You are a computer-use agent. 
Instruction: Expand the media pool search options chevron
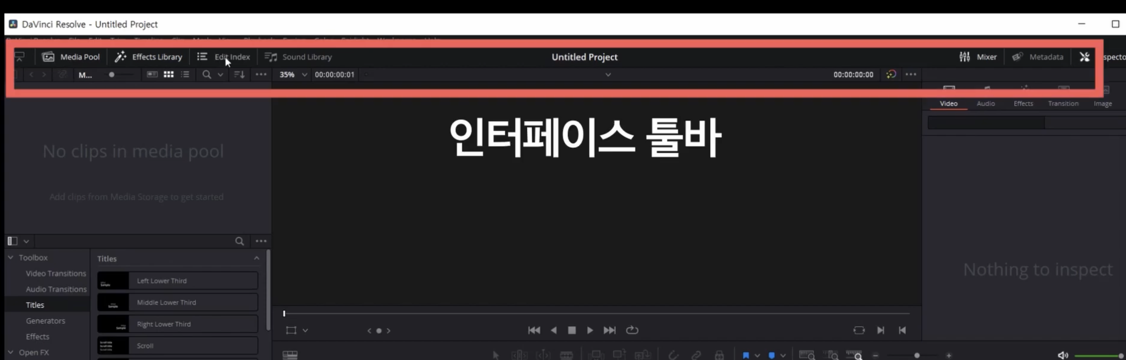(x=221, y=75)
